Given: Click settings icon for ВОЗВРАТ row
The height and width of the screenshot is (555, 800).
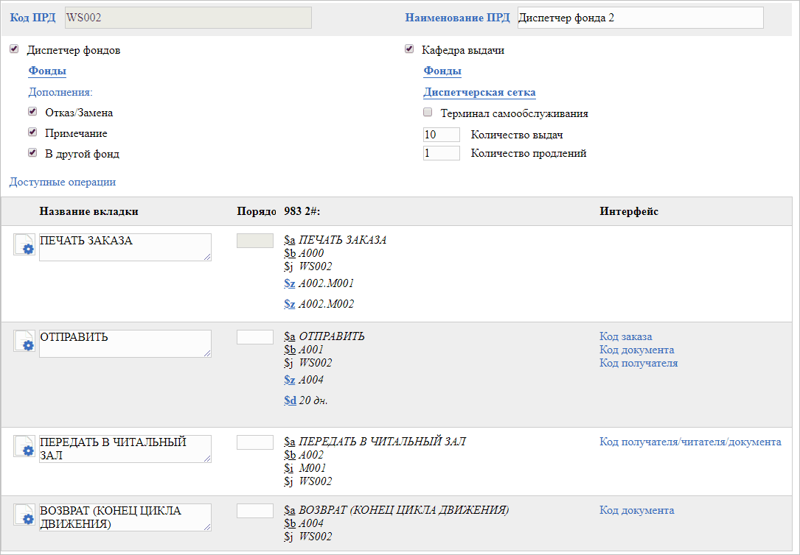Looking at the screenshot, I should [x=24, y=515].
